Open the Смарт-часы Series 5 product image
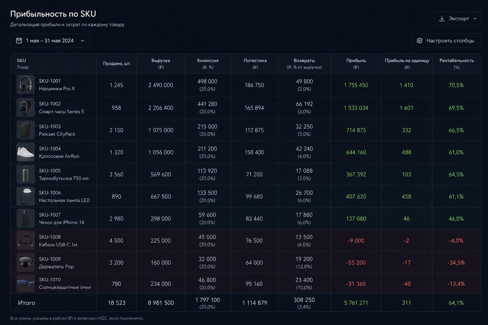Viewport: 488px width, 325px height. [x=26, y=107]
